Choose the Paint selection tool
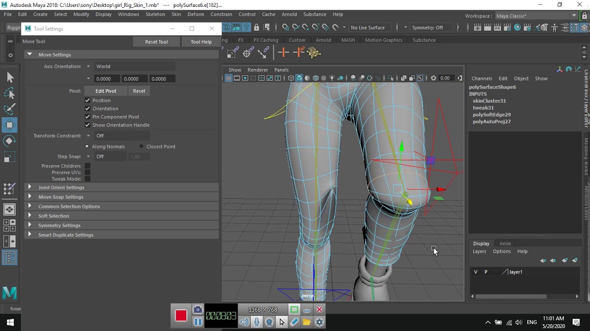This screenshot has height=331, width=590. coord(10,109)
